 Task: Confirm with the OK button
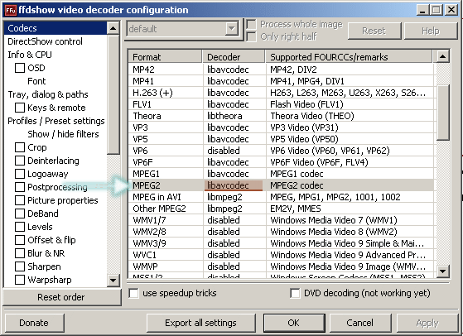(294, 323)
